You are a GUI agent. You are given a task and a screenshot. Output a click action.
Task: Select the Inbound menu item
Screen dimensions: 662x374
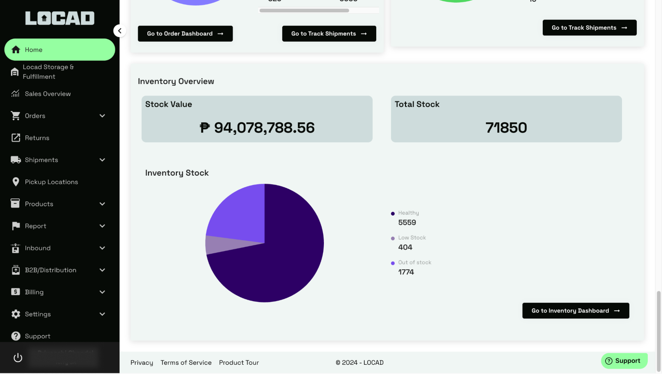[x=38, y=248]
